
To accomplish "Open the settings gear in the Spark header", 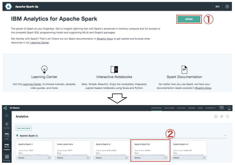I will click(x=227, y=6).
